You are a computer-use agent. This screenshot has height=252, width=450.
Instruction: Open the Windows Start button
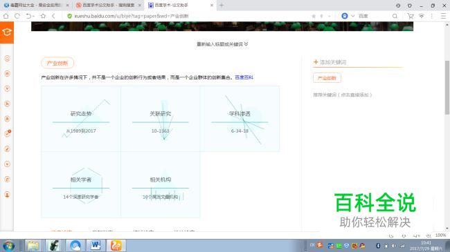click(x=8, y=246)
